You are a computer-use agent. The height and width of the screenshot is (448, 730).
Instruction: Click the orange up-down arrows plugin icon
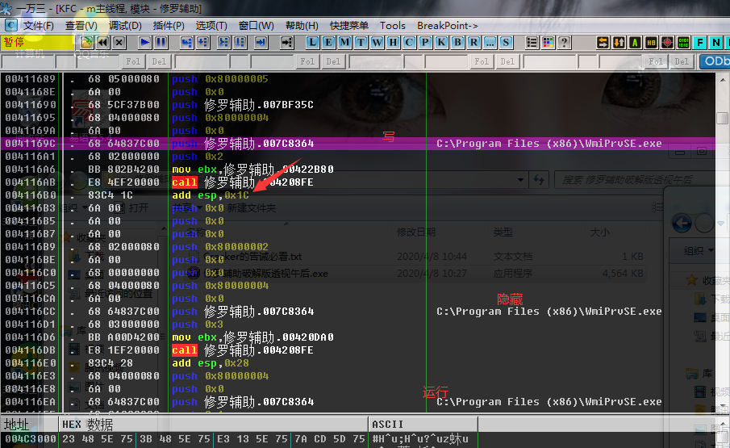click(619, 43)
